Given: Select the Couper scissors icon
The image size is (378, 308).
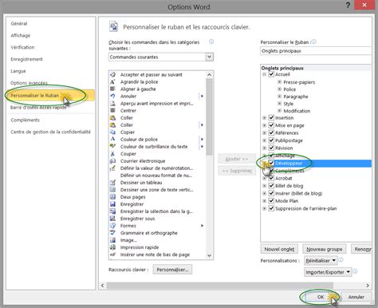Looking at the screenshot, I should pos(112,153).
